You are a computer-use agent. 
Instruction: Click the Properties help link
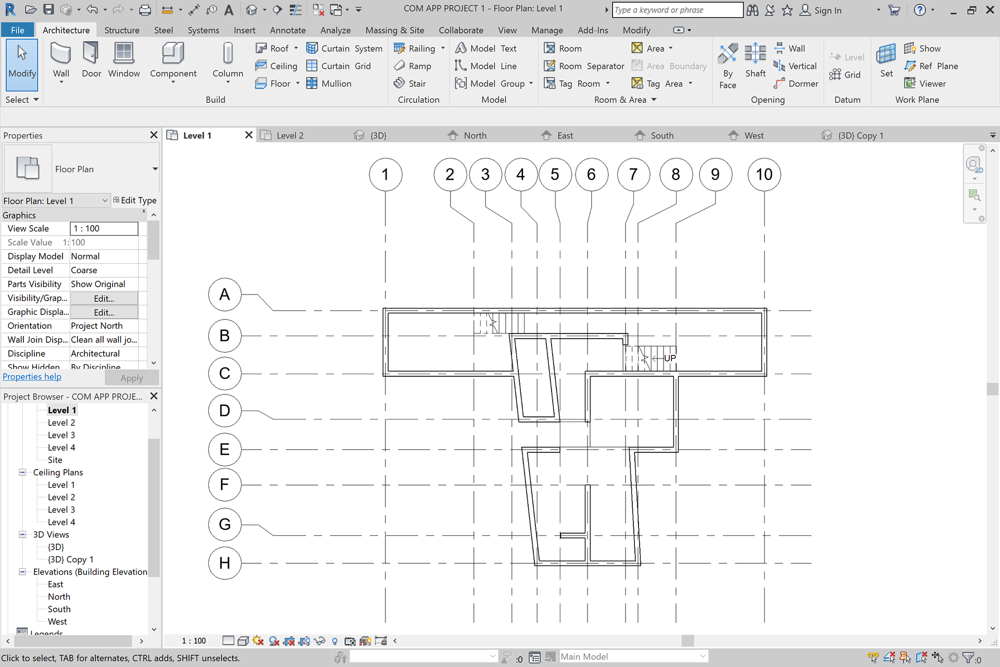click(x=32, y=377)
